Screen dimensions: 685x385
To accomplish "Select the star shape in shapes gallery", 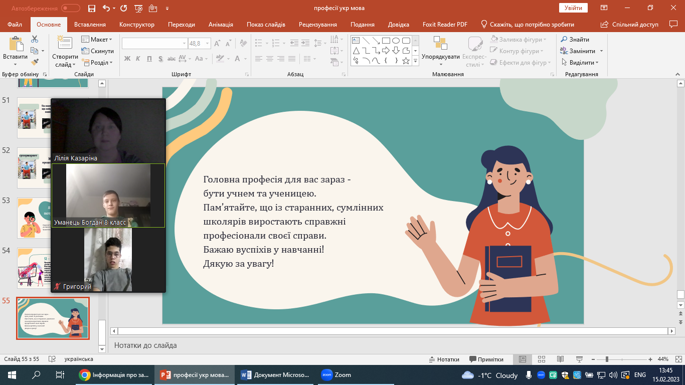I will click(406, 61).
